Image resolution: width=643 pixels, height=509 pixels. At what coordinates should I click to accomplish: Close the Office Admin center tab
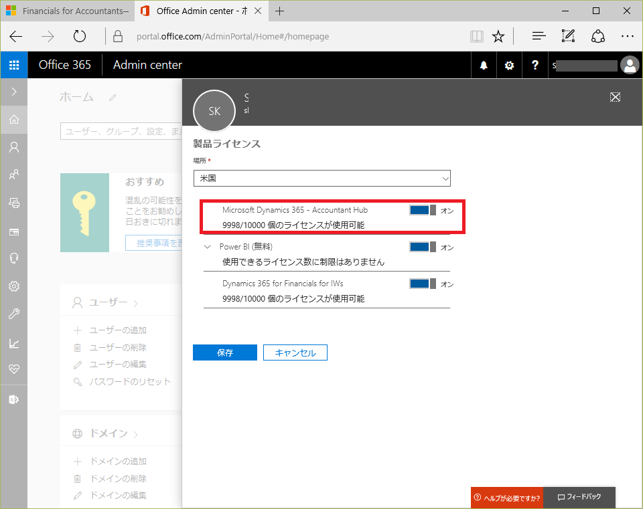point(258,11)
